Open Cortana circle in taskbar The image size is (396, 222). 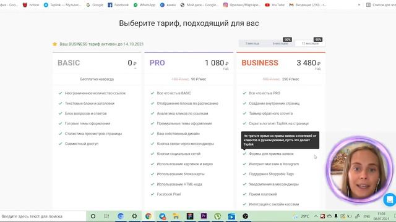[93, 216]
